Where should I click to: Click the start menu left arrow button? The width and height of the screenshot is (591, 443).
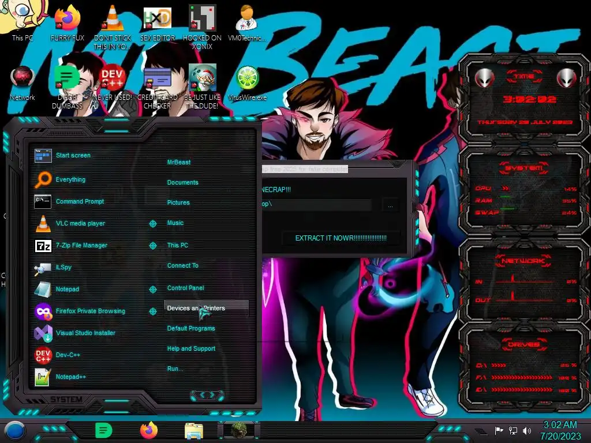pos(201,395)
